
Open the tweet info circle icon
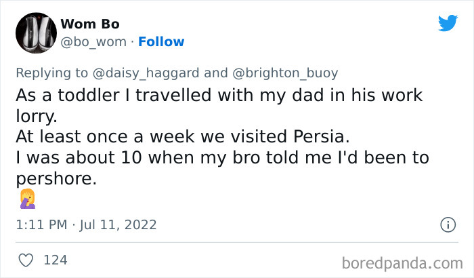coord(447,224)
